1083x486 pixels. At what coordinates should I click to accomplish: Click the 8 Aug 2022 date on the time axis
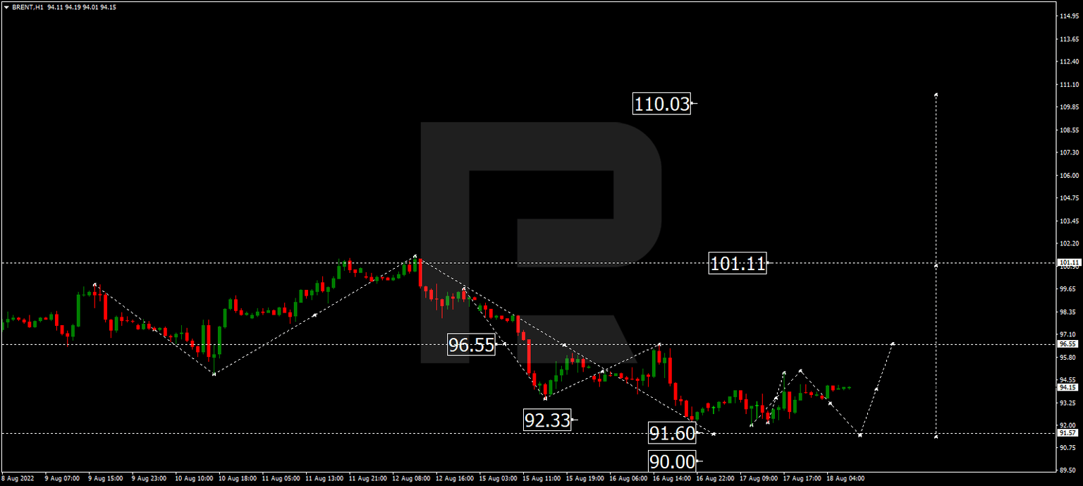[x=18, y=478]
